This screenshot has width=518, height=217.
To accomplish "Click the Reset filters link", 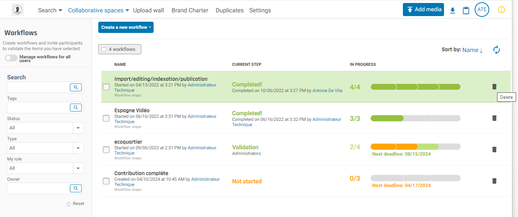I will pyautogui.click(x=75, y=204).
